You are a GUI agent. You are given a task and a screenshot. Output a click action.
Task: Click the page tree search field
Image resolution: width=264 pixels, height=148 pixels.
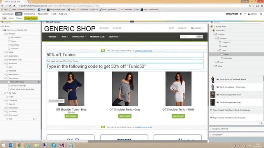pos(20,22)
